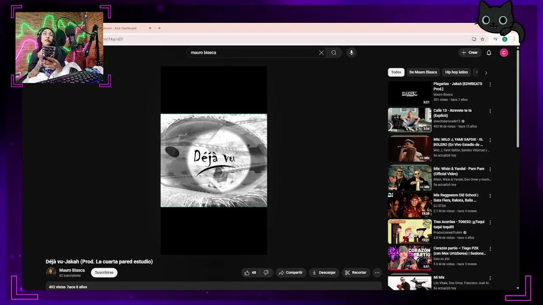
Task: Select the De Mauro Biasca chip
Action: tap(423, 72)
